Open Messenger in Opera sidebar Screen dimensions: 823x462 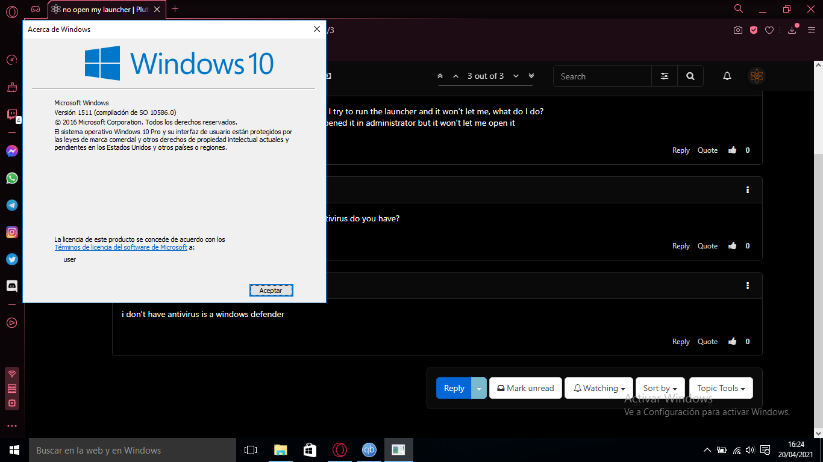[x=11, y=151]
